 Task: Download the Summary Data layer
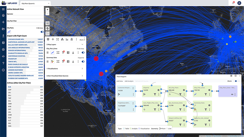(x=73, y=61)
